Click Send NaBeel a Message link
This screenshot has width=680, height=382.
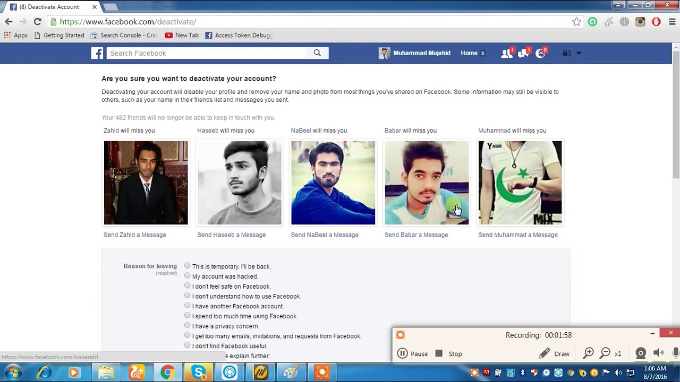325,235
